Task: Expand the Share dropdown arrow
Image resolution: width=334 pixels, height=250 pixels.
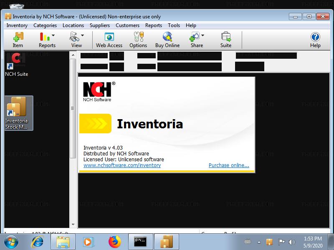Action: click(x=202, y=35)
